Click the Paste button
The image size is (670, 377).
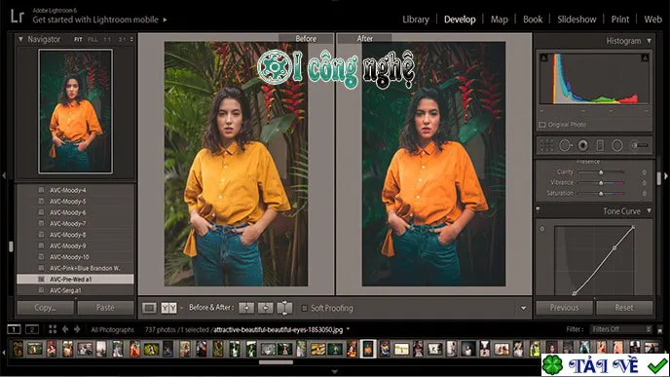coord(105,307)
